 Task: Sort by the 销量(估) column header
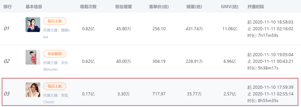[194, 7]
